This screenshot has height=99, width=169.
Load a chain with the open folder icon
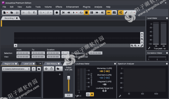pos(58,69)
